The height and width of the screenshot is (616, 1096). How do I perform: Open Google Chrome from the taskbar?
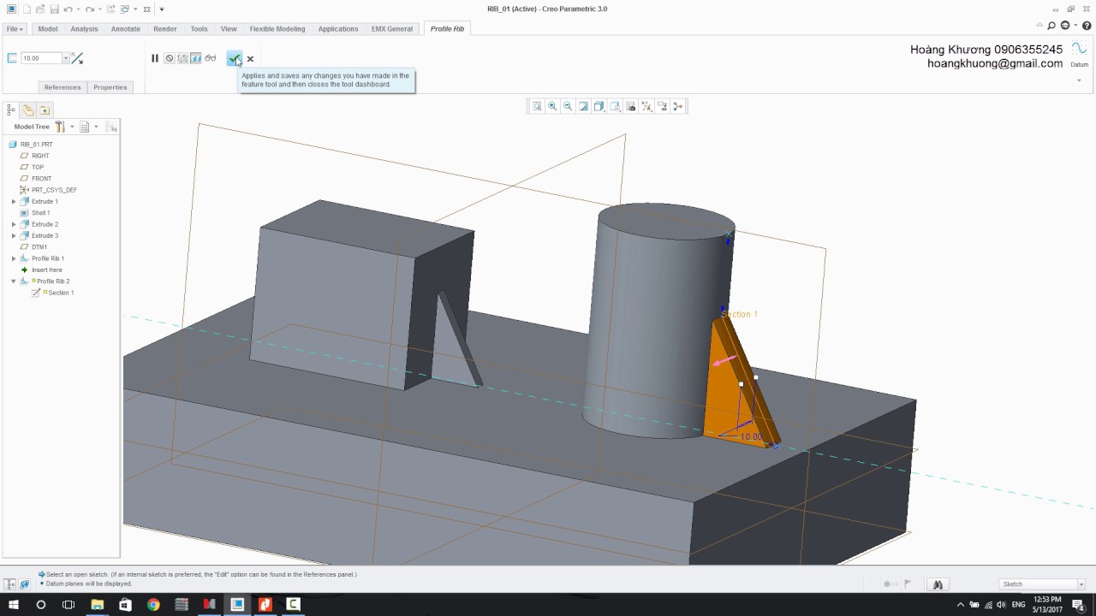pos(153,605)
